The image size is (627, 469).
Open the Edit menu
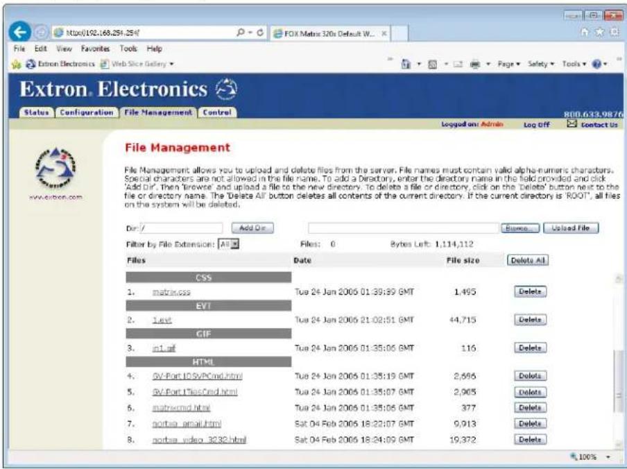tap(40, 49)
